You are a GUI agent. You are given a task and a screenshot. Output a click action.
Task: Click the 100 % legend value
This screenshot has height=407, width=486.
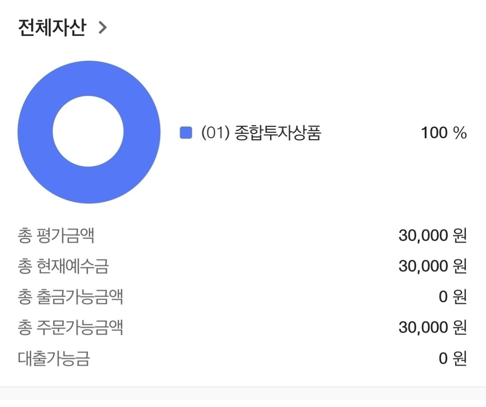click(x=444, y=132)
